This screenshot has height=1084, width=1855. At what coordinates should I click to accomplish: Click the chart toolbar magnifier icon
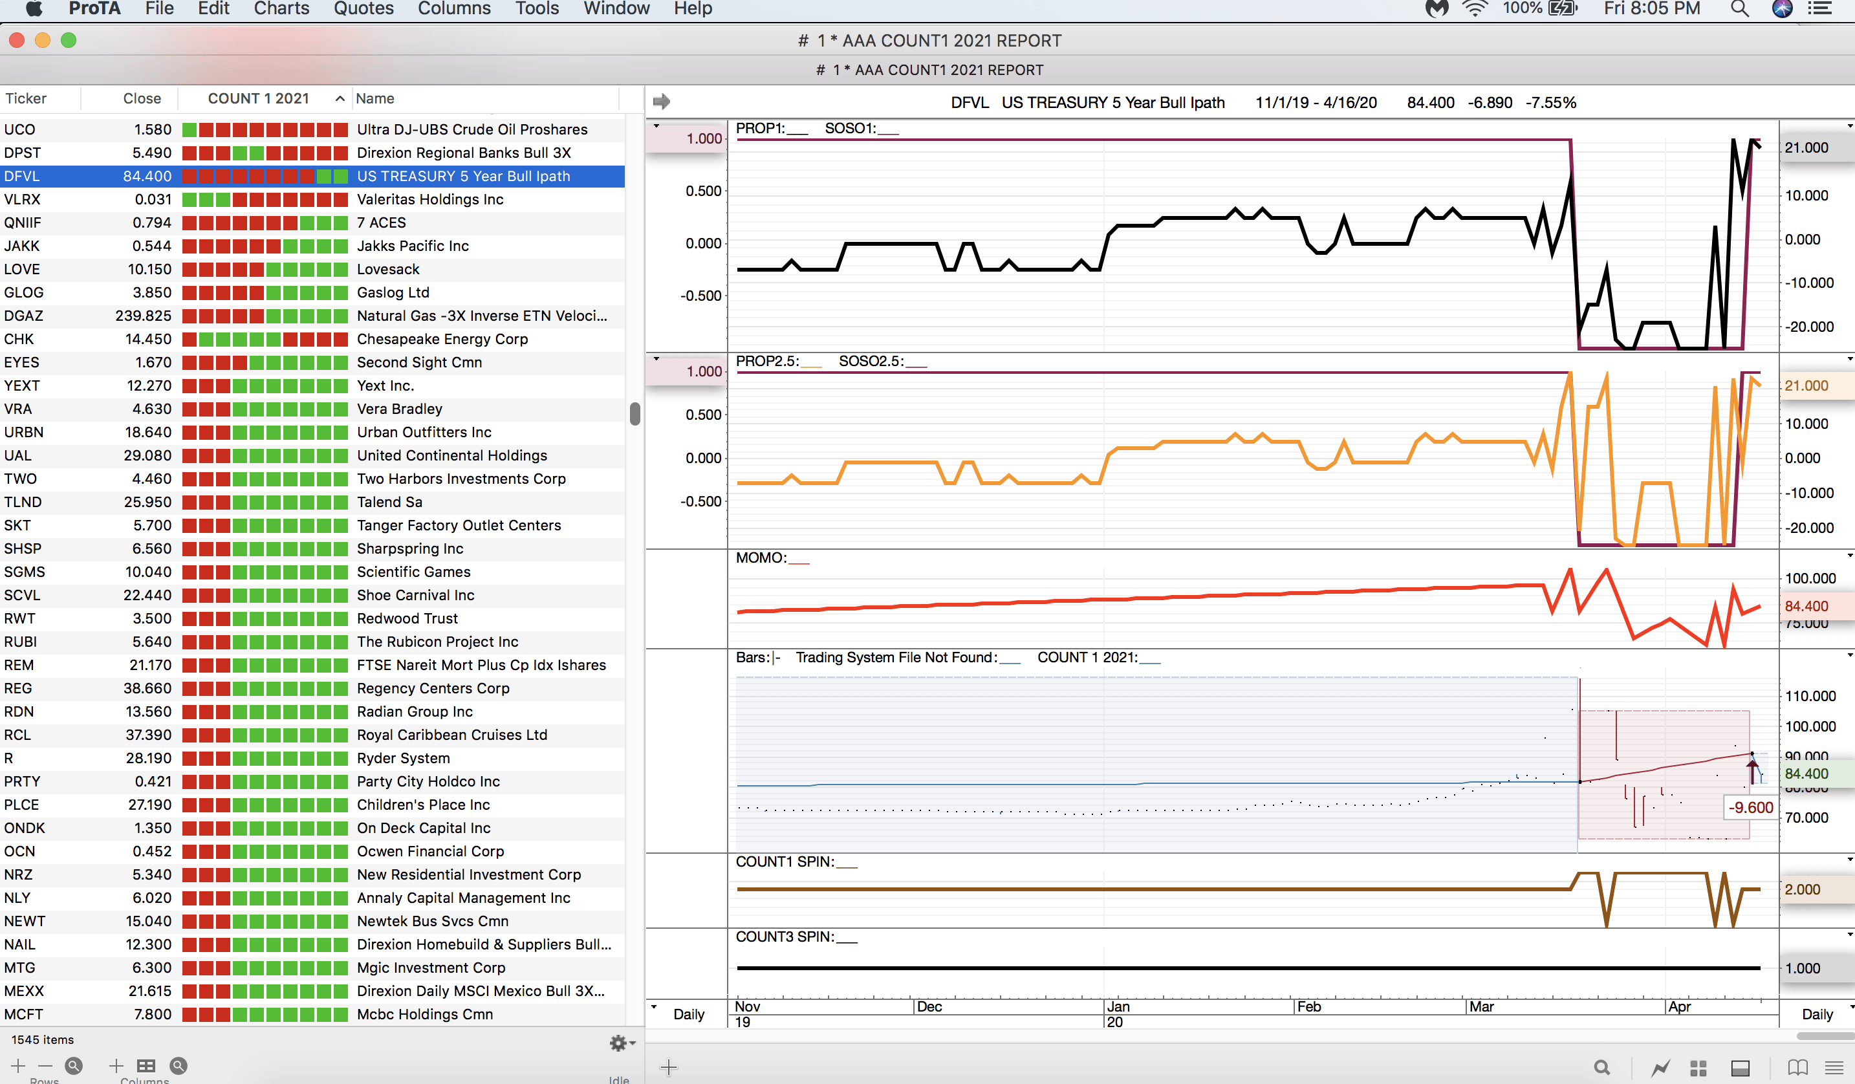pyautogui.click(x=1601, y=1067)
